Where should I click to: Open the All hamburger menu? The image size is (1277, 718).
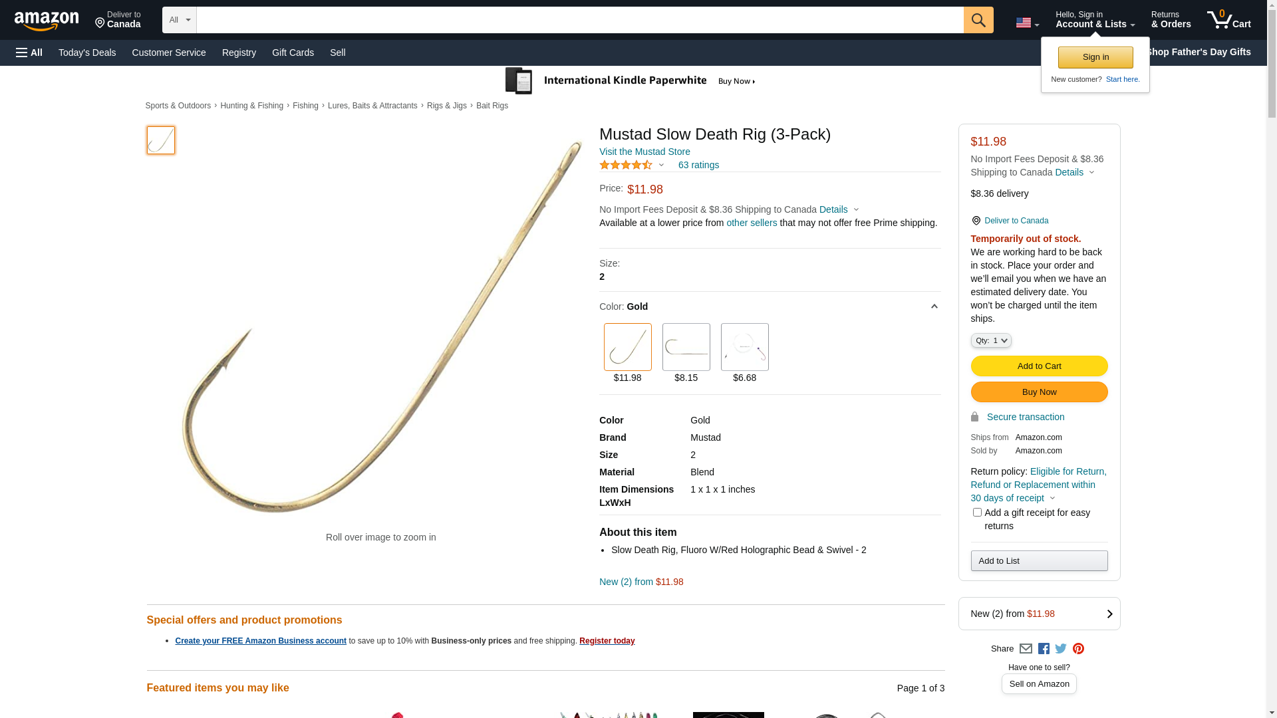(x=29, y=53)
